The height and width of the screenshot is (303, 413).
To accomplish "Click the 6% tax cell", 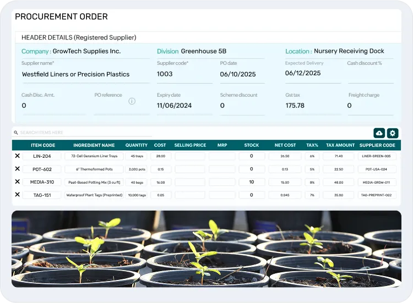I will (312, 156).
